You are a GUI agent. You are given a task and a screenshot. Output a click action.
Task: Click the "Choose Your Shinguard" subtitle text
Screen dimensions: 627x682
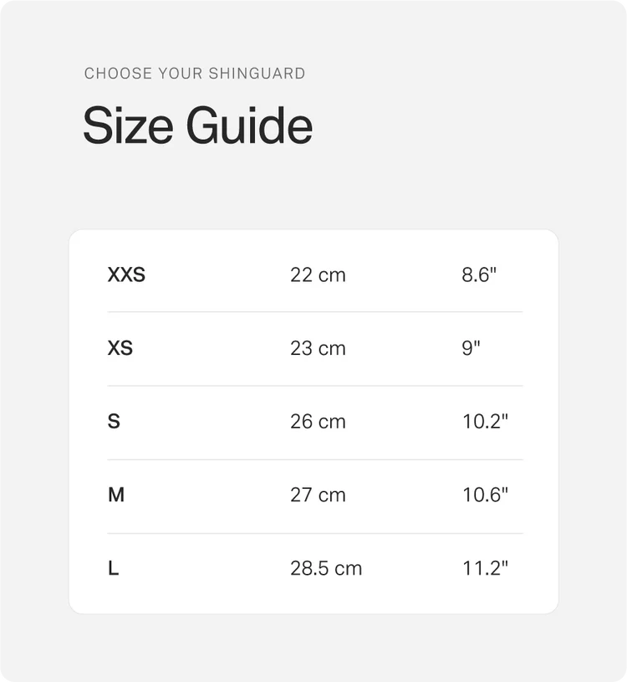coord(195,74)
